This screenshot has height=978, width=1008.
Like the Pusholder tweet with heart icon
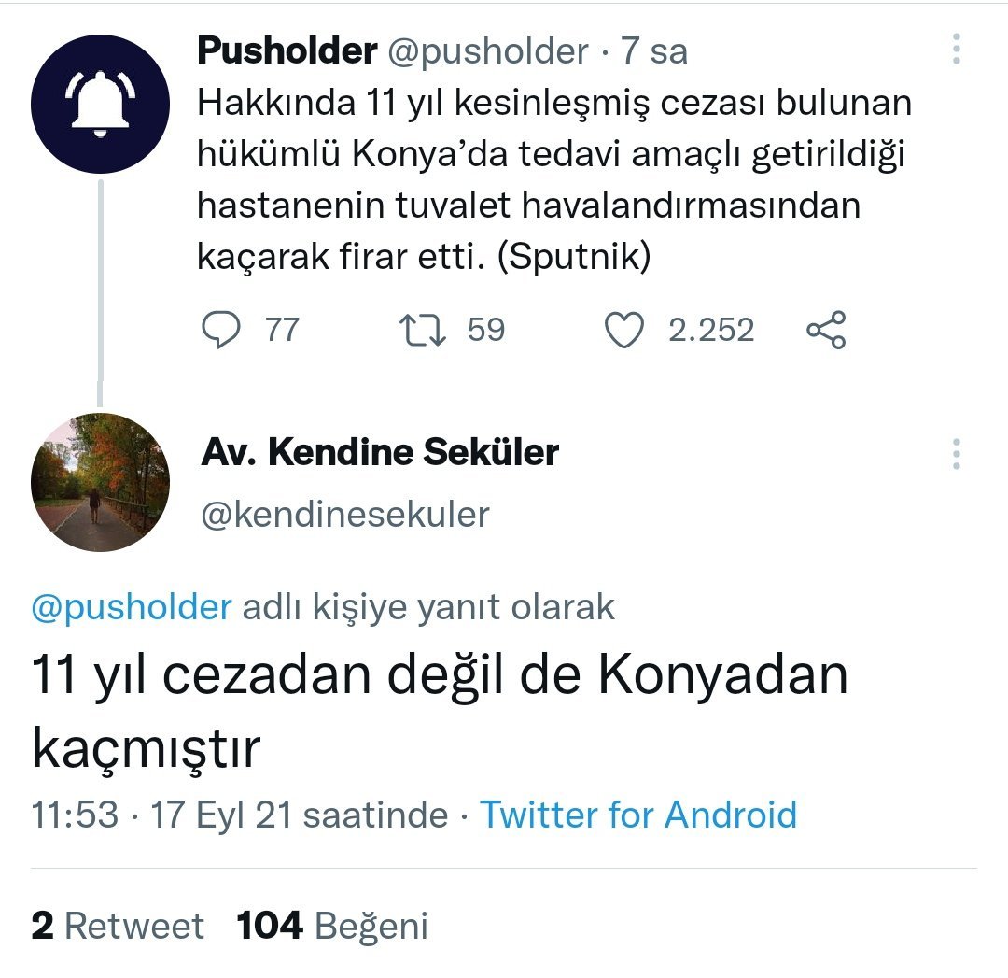624,331
